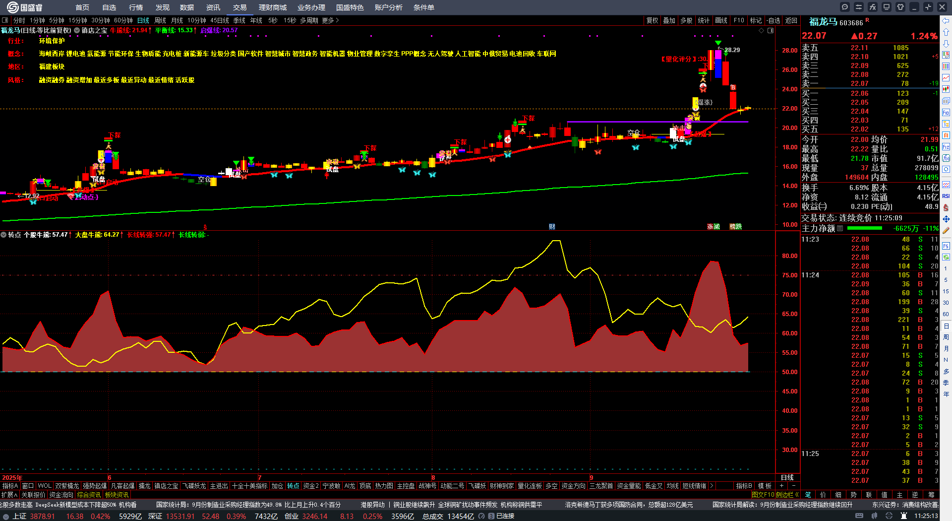Click the blue down arrow in right sidebar
The image size is (952, 521).
click(946, 44)
